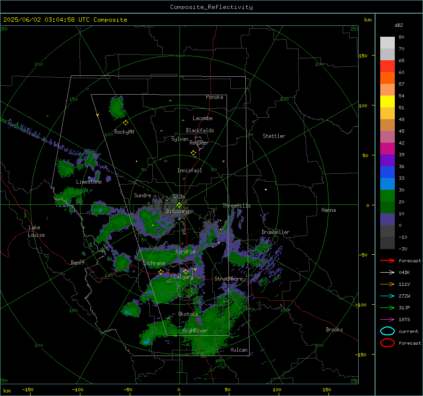Click the cyan current ellipse legend icon
This screenshot has width=423, height=396.
[387, 331]
